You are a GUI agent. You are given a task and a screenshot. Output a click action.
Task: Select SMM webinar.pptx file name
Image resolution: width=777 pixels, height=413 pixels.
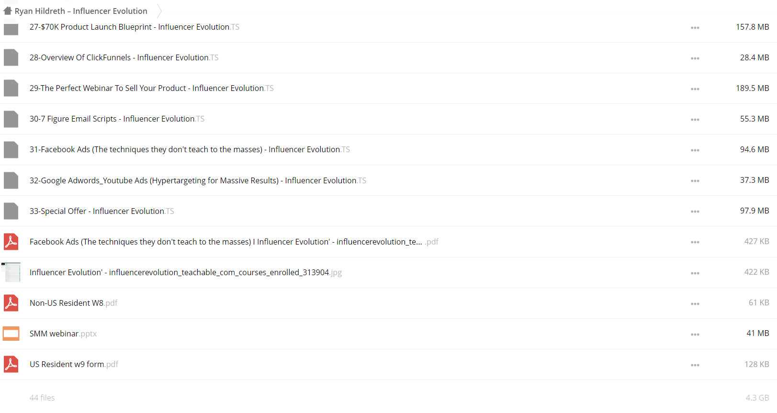pyautogui.click(x=63, y=334)
